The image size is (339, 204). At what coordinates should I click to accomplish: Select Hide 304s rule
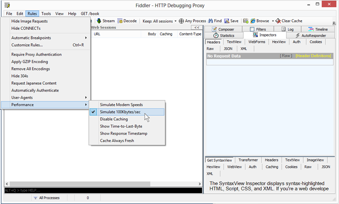[x=46, y=76]
